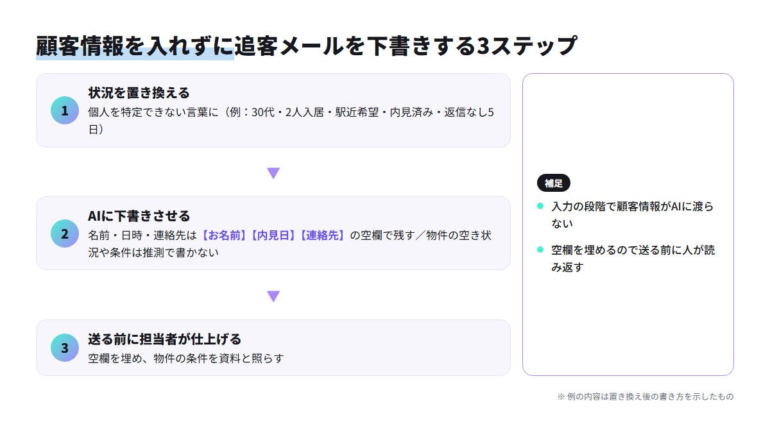Click the purple placeholder 【お名前】
The height and width of the screenshot is (433, 770).
coord(223,235)
